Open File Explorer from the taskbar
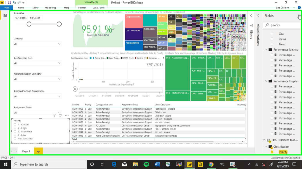The height and width of the screenshot is (169, 302). pos(135,165)
